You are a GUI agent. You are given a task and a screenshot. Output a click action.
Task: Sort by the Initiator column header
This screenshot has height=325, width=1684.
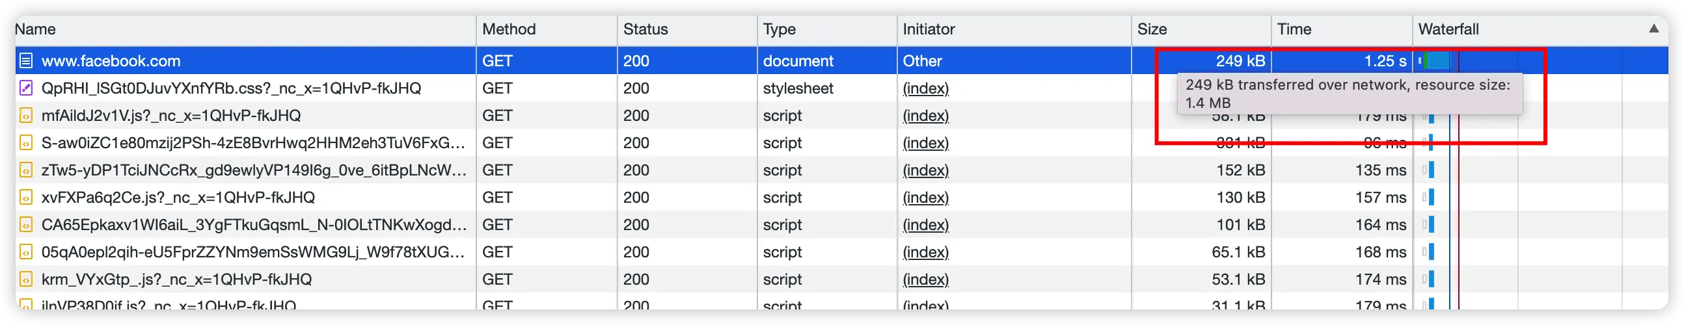point(1014,29)
